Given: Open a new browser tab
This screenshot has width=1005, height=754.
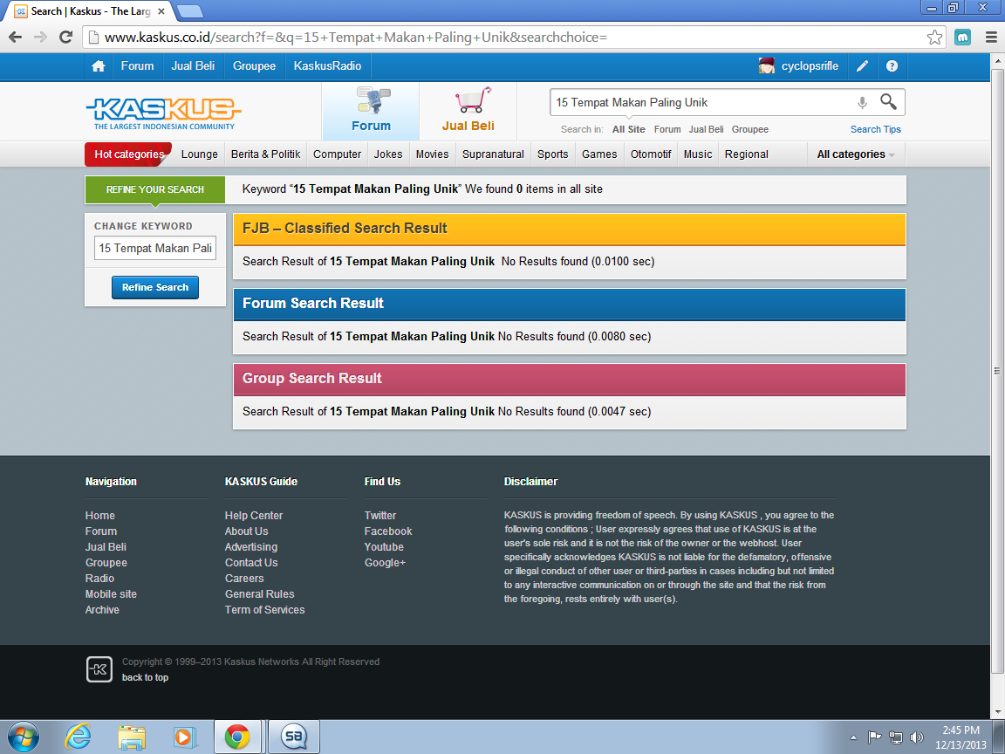Looking at the screenshot, I should tap(189, 11).
